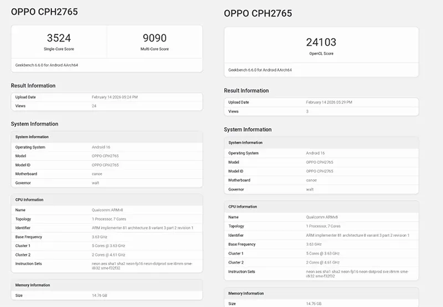Image resolution: width=443 pixels, height=307 pixels.
Task: Click Motherboard value canoe on the OpenCL page
Action: [x=311, y=180]
